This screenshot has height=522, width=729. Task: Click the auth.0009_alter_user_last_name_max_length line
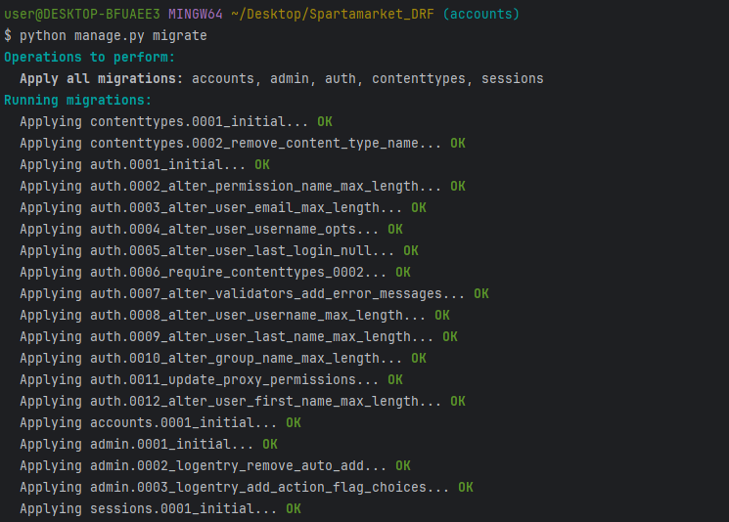point(239,336)
